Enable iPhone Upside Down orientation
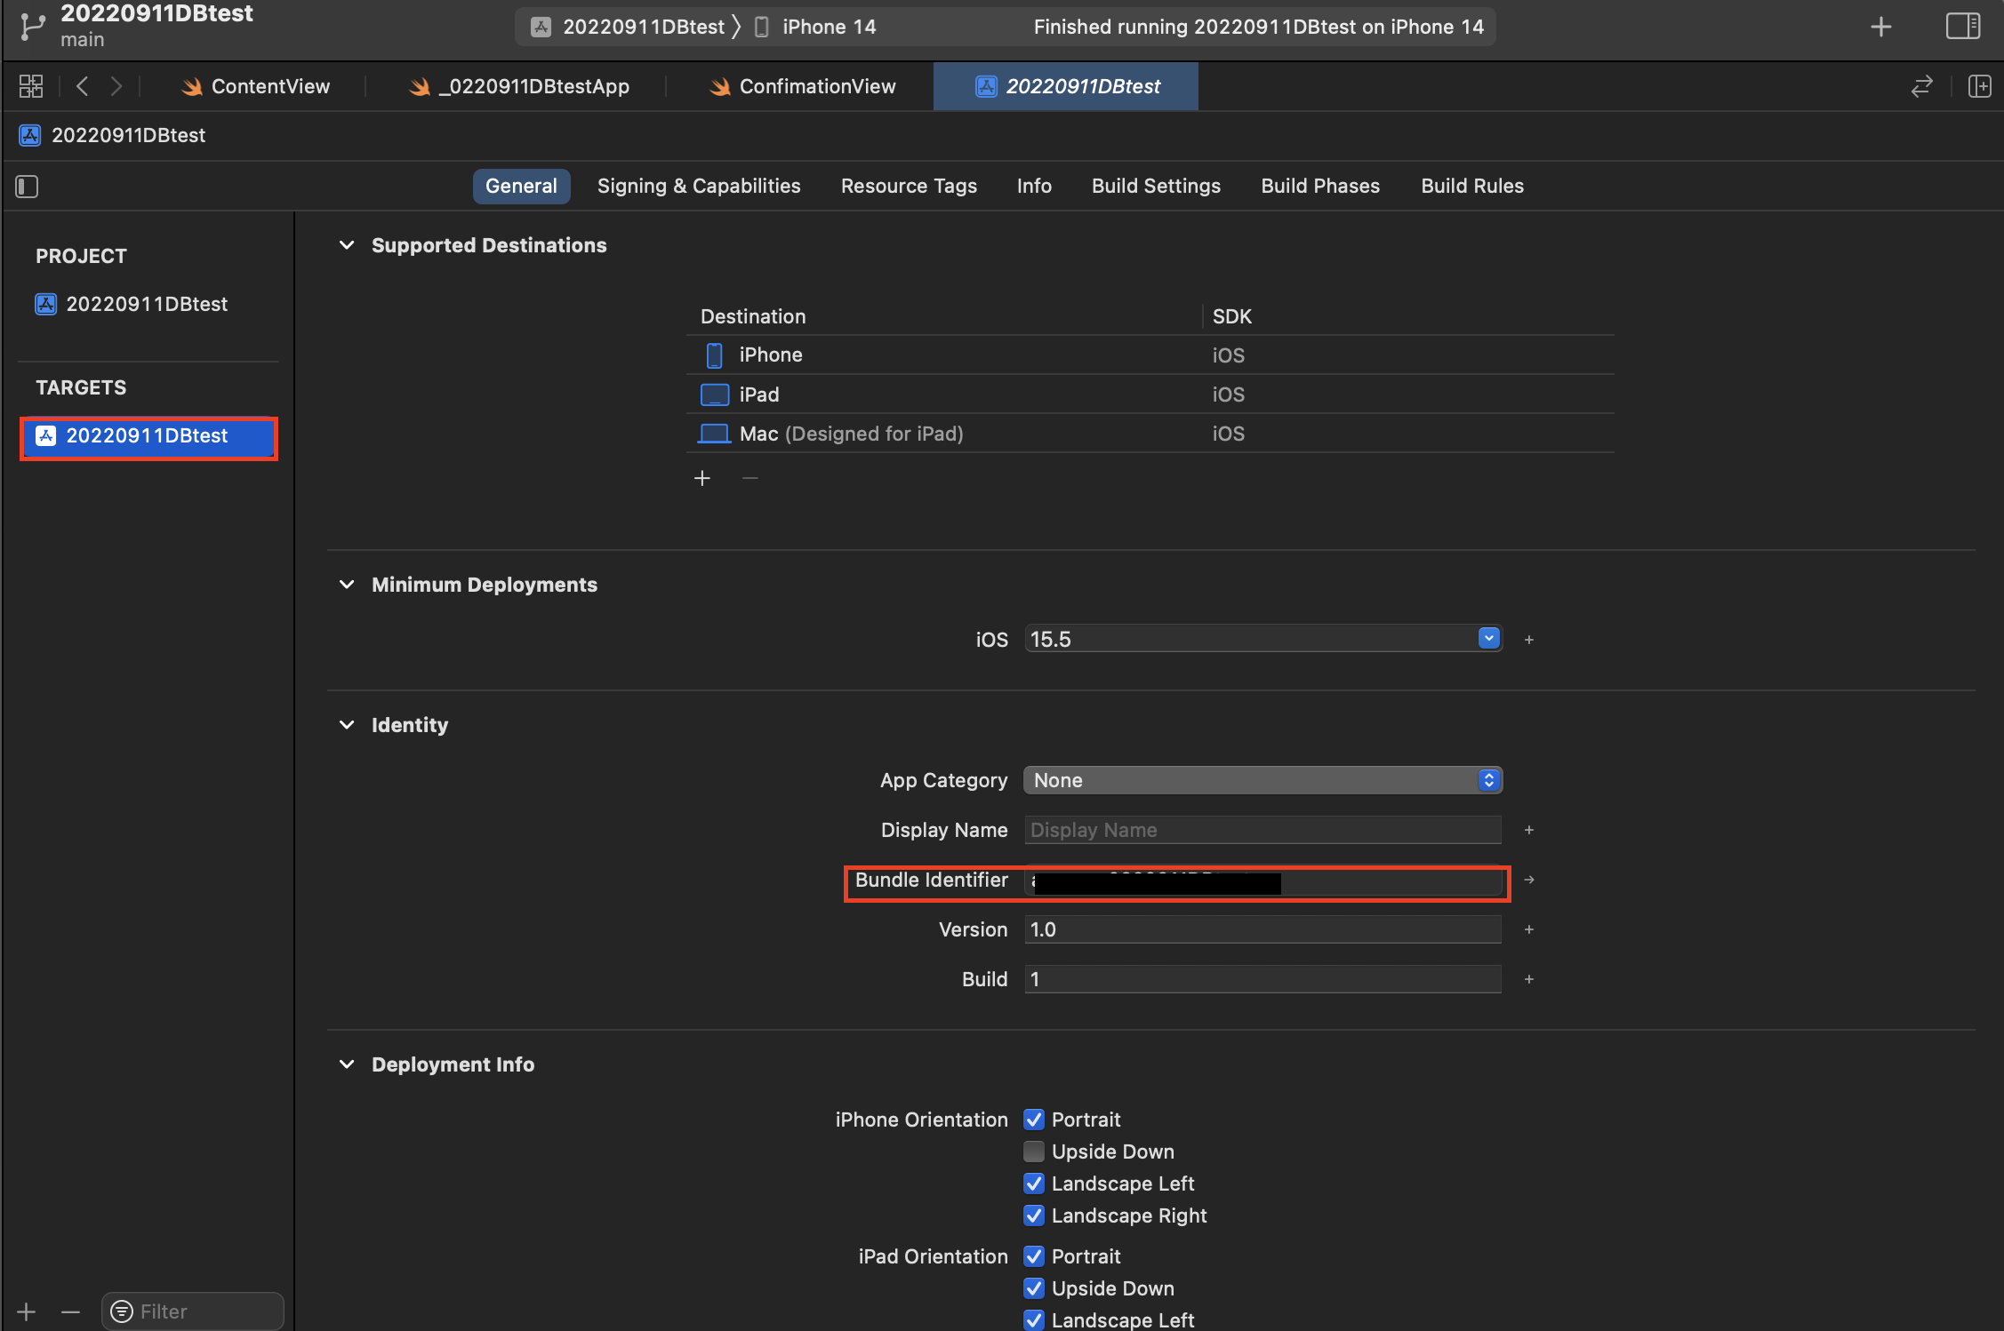Screen dimensions: 2004x1331 (x=1033, y=1152)
